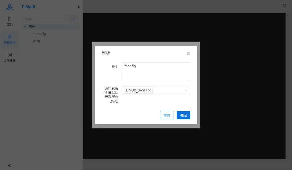Viewport: 292px width, 170px height.
Task: Select the ping quick command
Action: [x=36, y=41]
